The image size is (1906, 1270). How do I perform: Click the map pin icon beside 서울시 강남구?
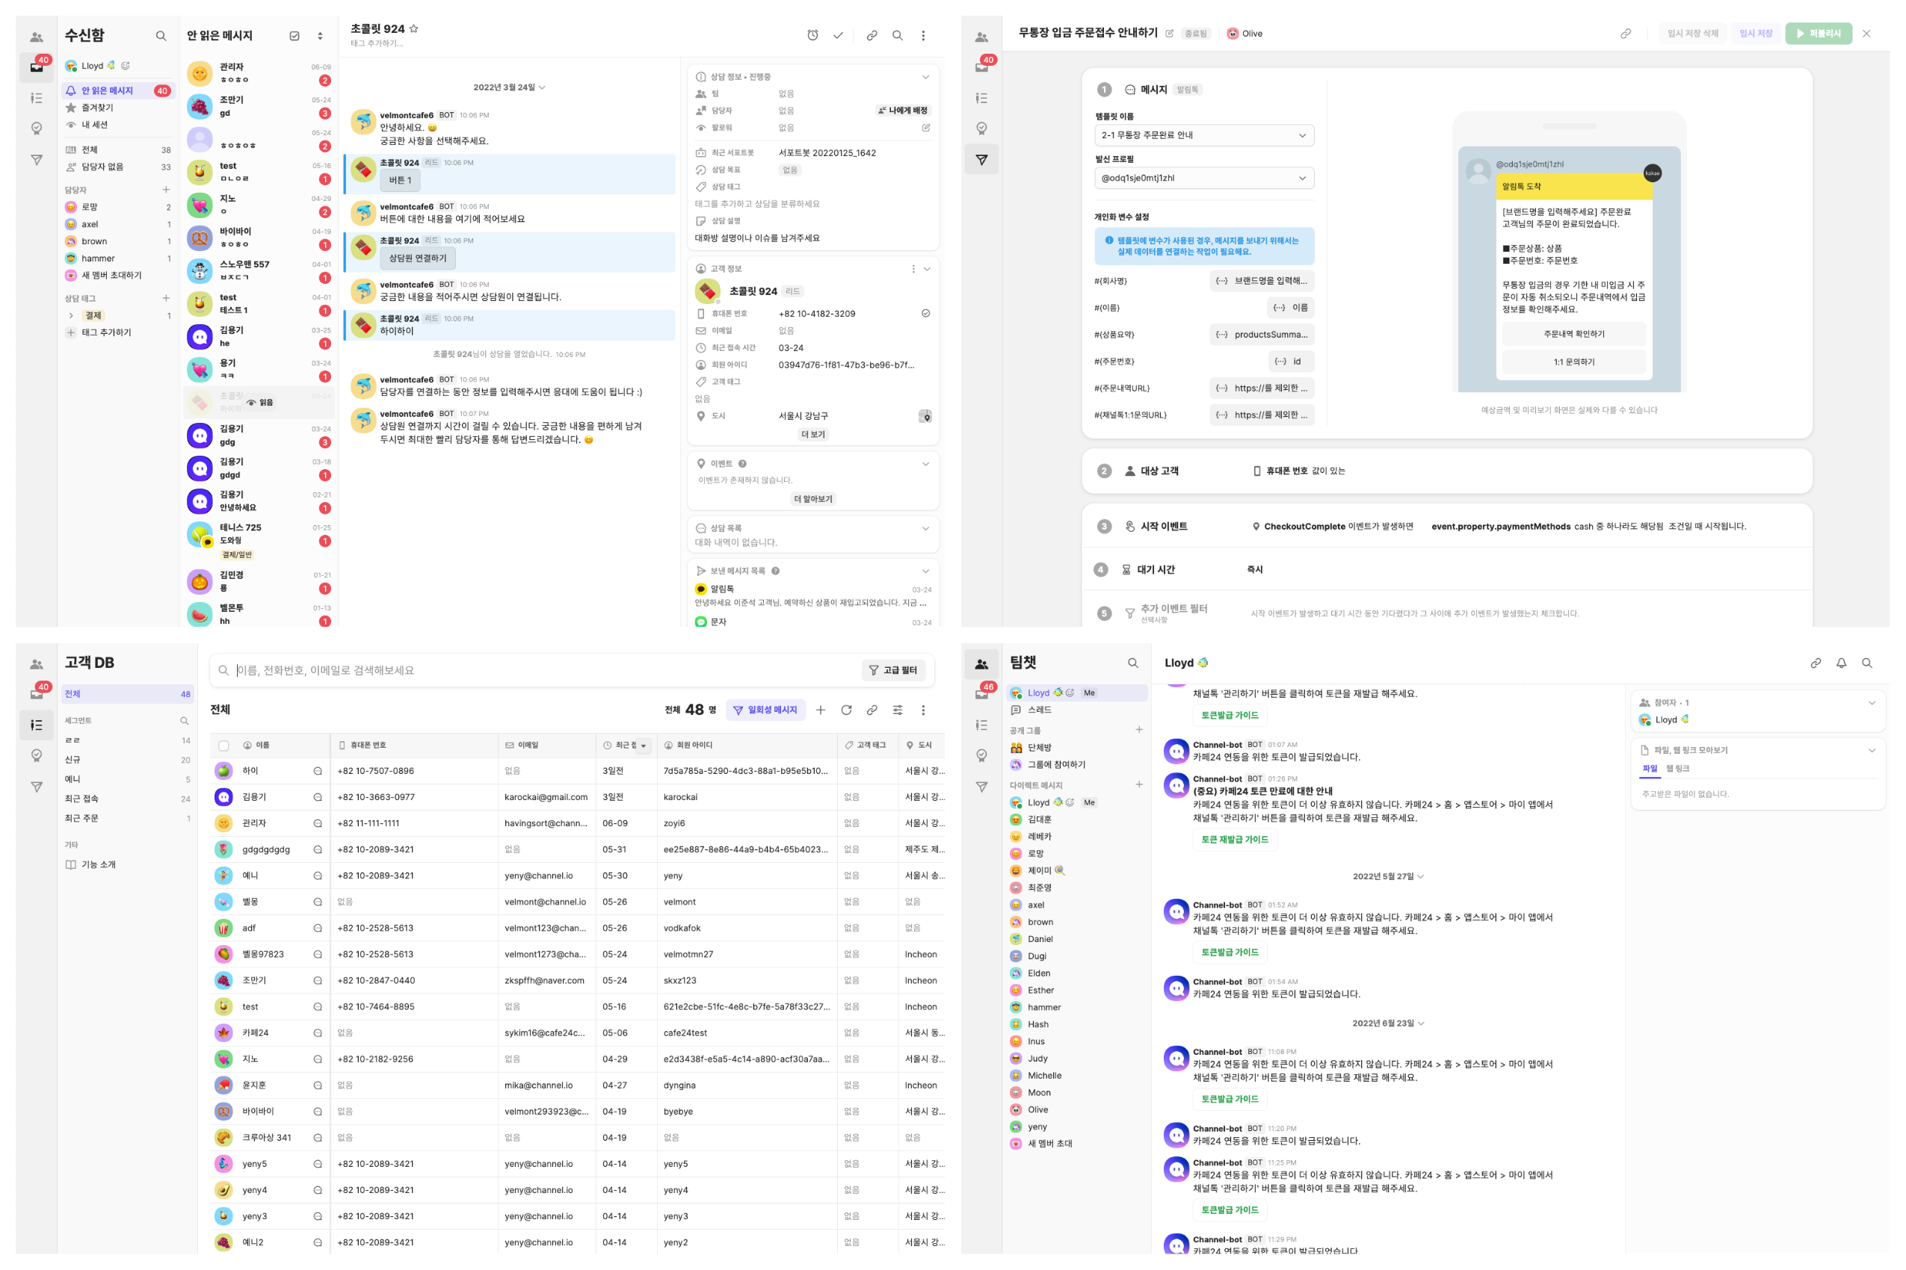click(925, 416)
